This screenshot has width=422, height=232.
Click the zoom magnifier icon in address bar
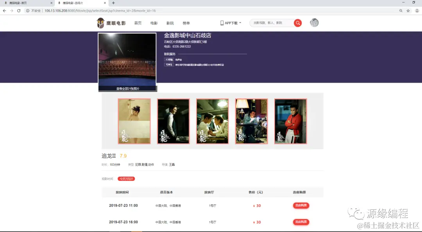point(401,11)
